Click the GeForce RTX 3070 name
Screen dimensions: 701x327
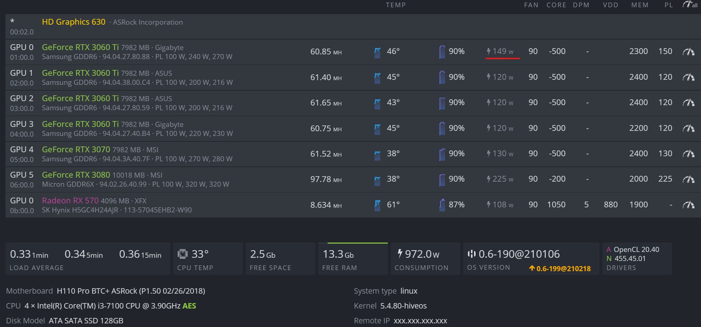pyautogui.click(x=76, y=149)
